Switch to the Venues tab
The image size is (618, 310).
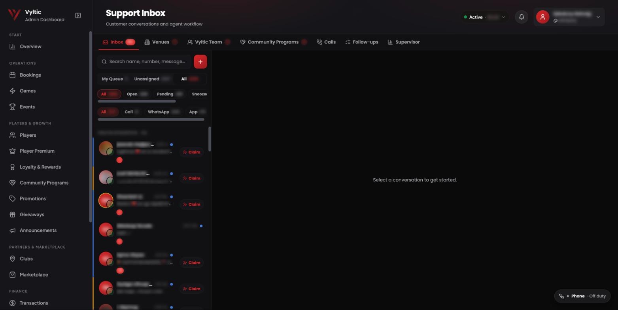161,42
